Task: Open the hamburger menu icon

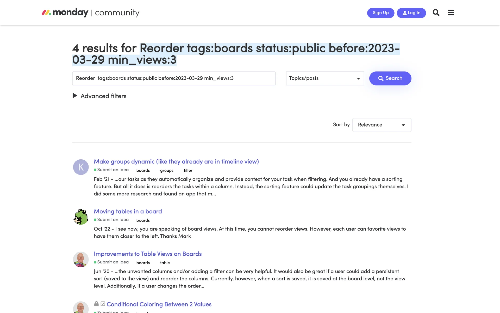Action: (451, 13)
